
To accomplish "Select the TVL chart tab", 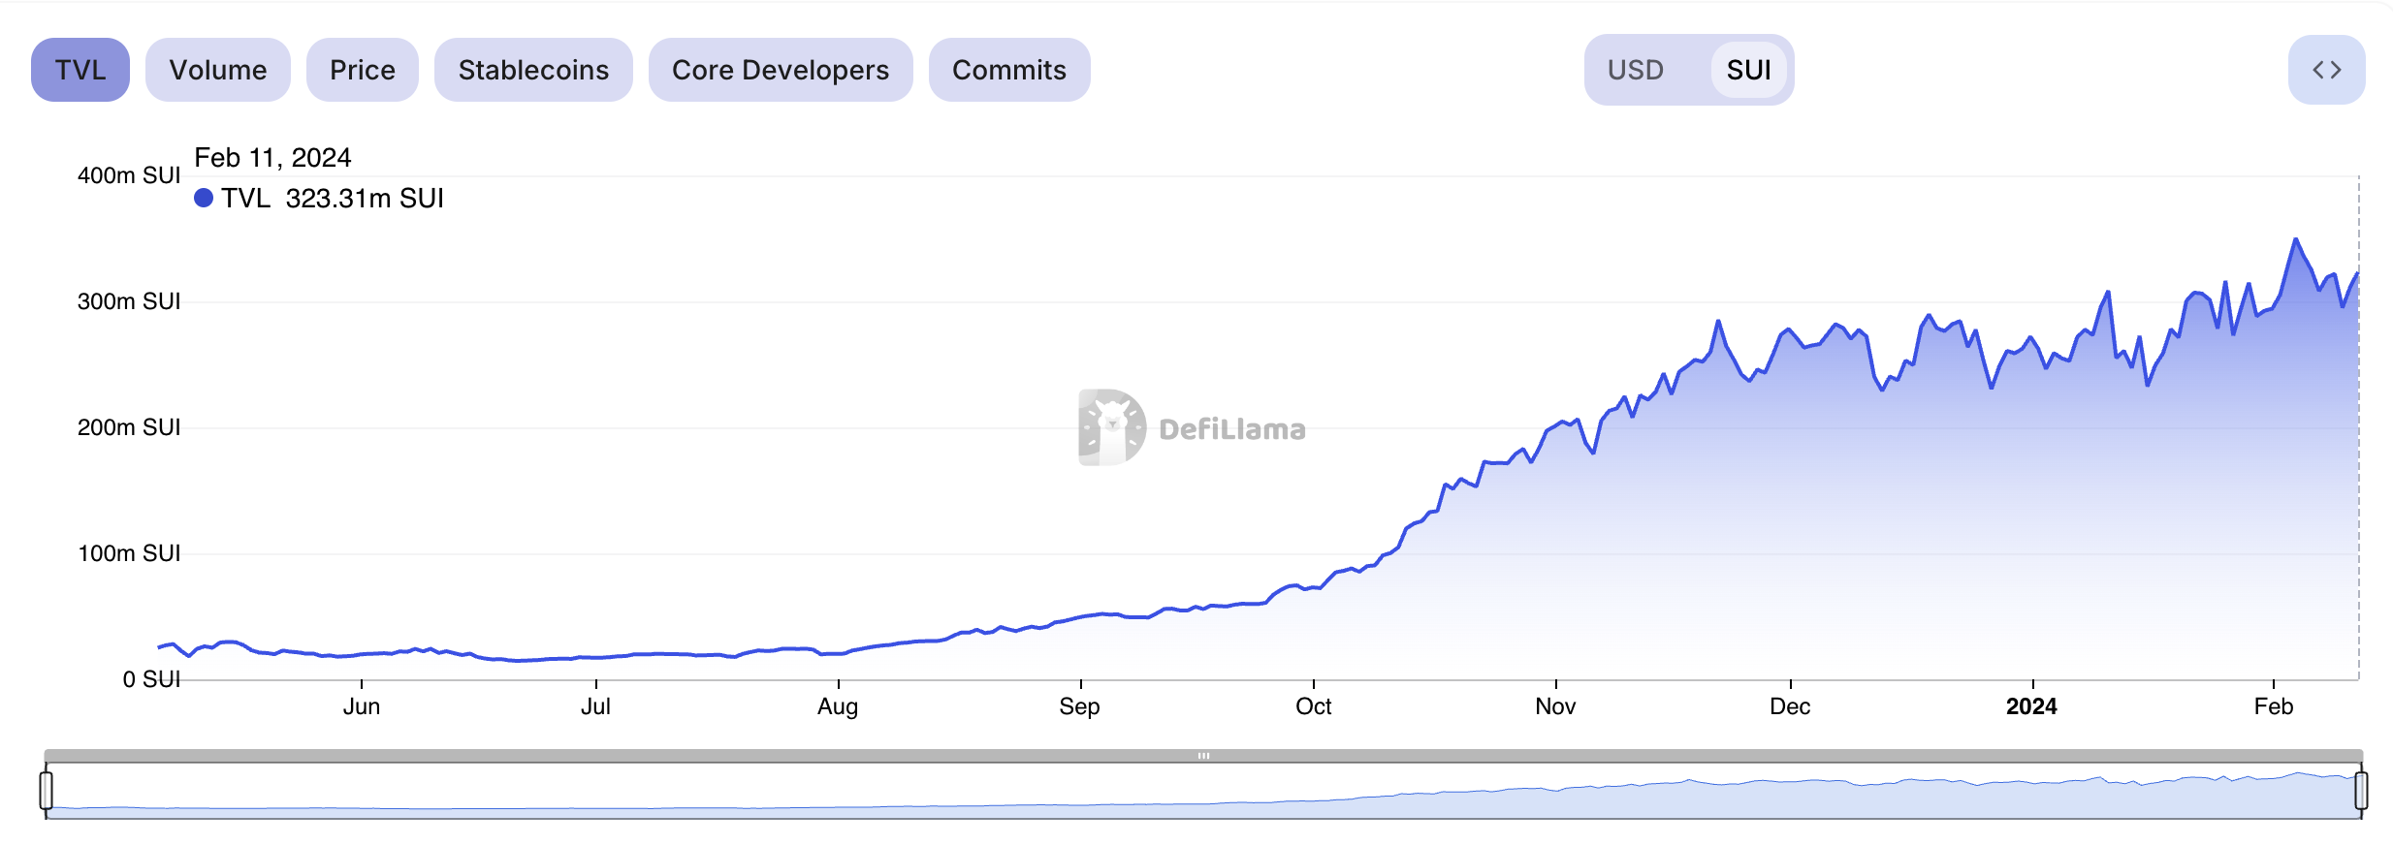I will point(80,70).
